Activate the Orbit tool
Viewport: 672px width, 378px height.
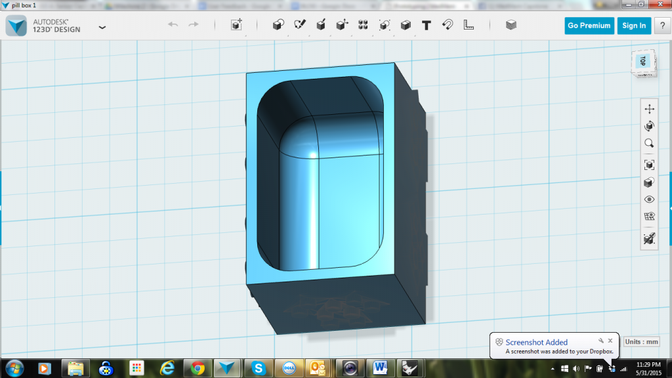(649, 125)
